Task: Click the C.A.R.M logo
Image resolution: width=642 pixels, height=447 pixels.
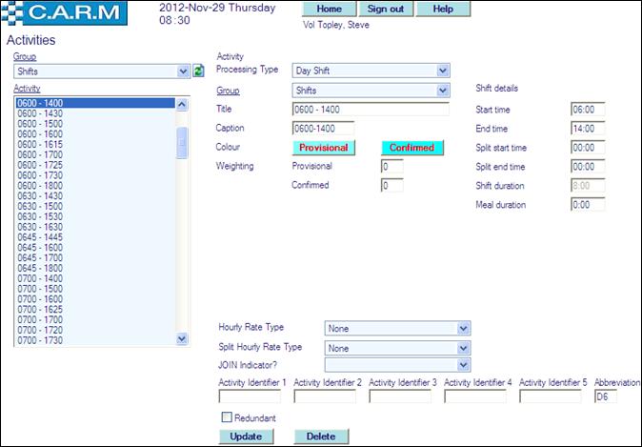Action: point(69,13)
